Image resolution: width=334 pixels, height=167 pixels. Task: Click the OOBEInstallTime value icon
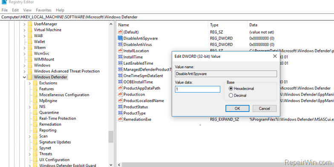click(x=120, y=82)
